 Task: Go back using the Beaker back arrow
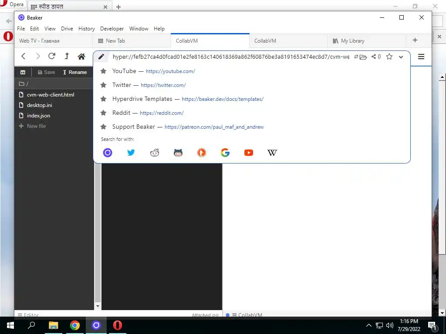[24, 56]
